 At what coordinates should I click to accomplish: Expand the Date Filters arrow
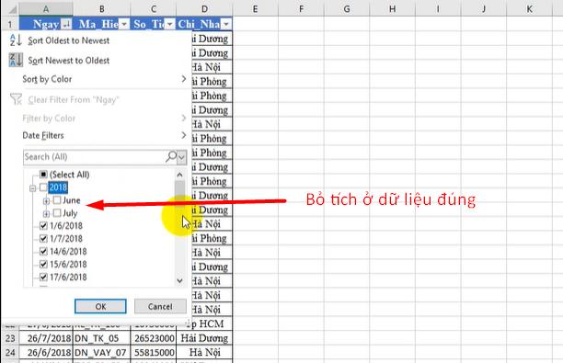coord(184,135)
